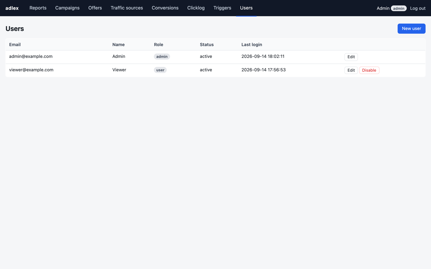This screenshot has width=431, height=269.
Task: Click the Viewer name cell
Action: pyautogui.click(x=119, y=70)
